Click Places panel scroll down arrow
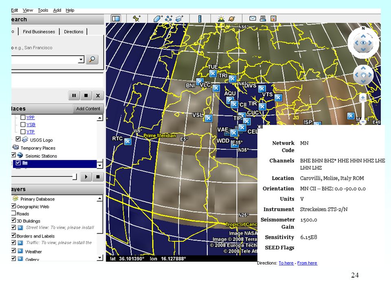Viewport: 391px width, 293px height. 100,165
